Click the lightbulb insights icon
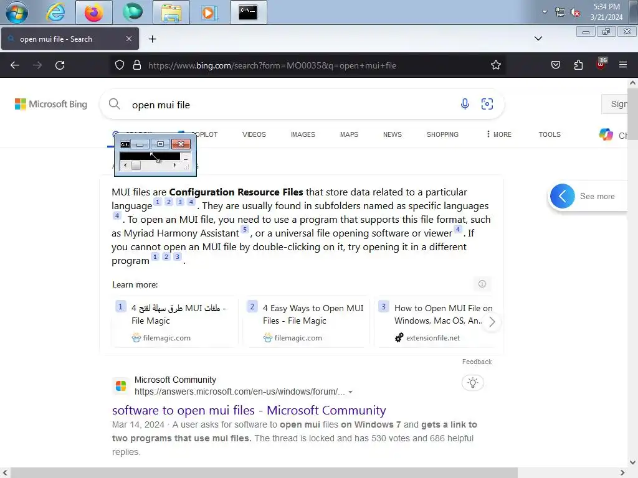This screenshot has width=638, height=478. (x=473, y=383)
